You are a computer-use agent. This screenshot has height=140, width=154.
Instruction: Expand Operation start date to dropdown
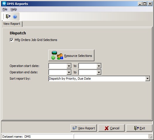tap(99, 66)
